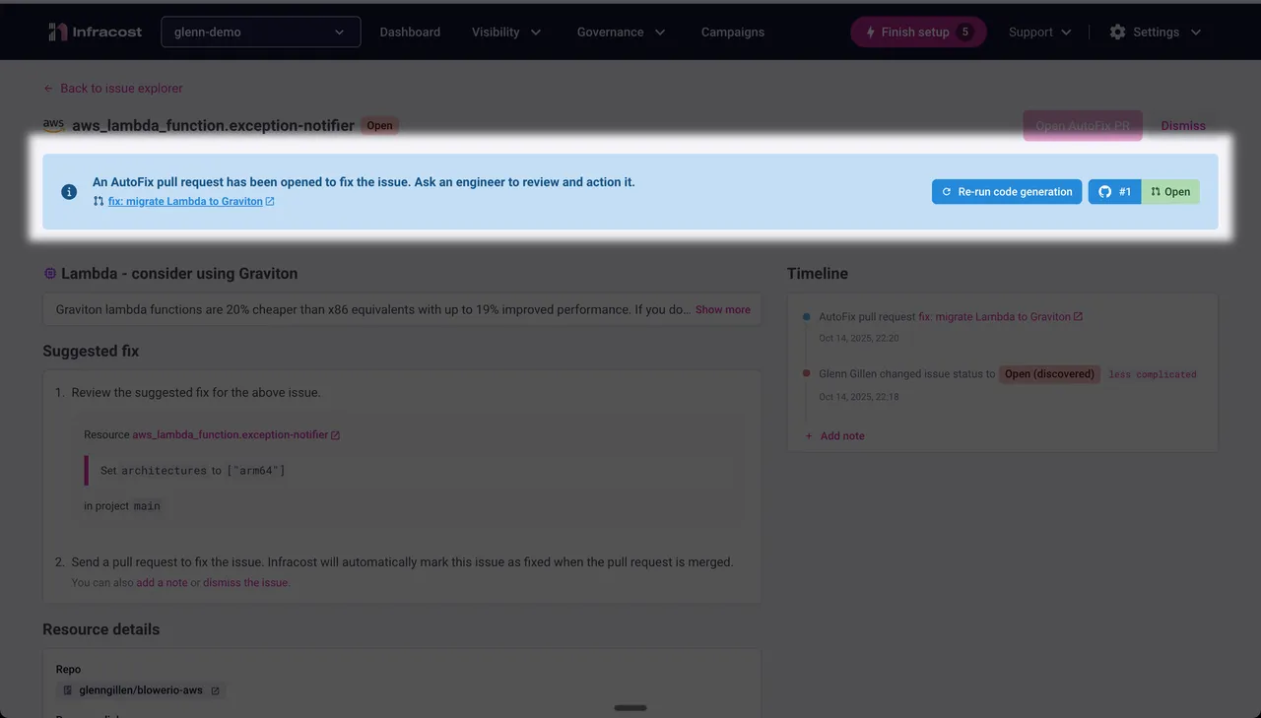Open the Campaigns page

[732, 32]
